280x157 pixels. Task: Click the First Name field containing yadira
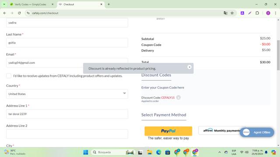pyautogui.click(x=67, y=23)
